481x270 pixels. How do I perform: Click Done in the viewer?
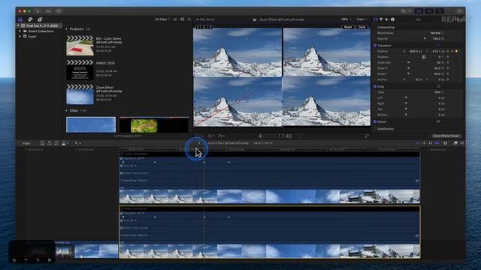(x=362, y=27)
